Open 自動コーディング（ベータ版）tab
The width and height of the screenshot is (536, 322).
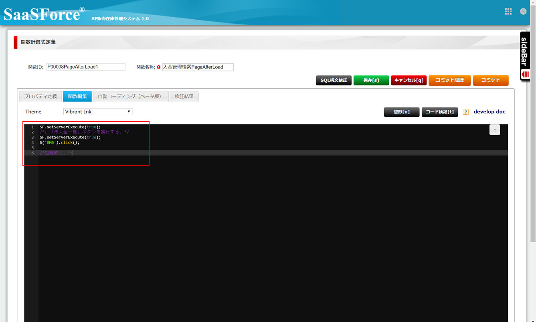[x=131, y=97]
